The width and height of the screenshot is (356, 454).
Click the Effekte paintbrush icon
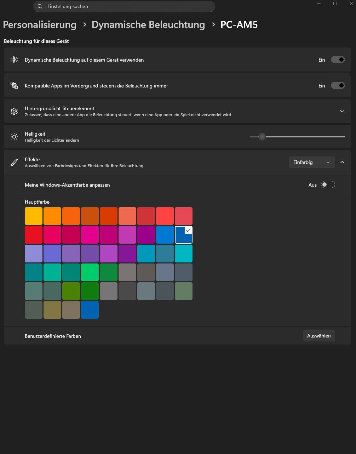pos(14,162)
